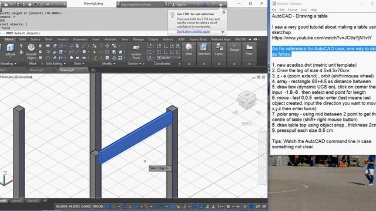Viewport: 376px width, 211px height.
Task: Click "Don't show me this again" link
Action: [193, 31]
